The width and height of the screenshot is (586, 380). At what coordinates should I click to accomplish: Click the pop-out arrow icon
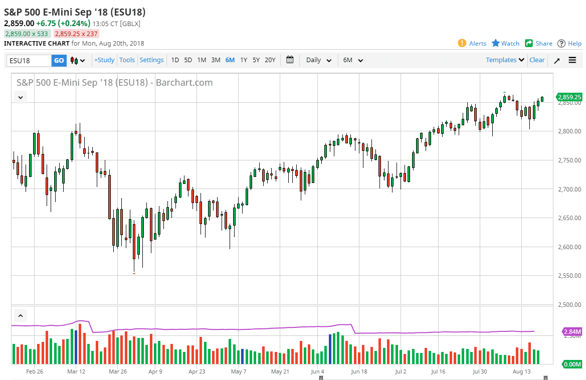pyautogui.click(x=557, y=61)
